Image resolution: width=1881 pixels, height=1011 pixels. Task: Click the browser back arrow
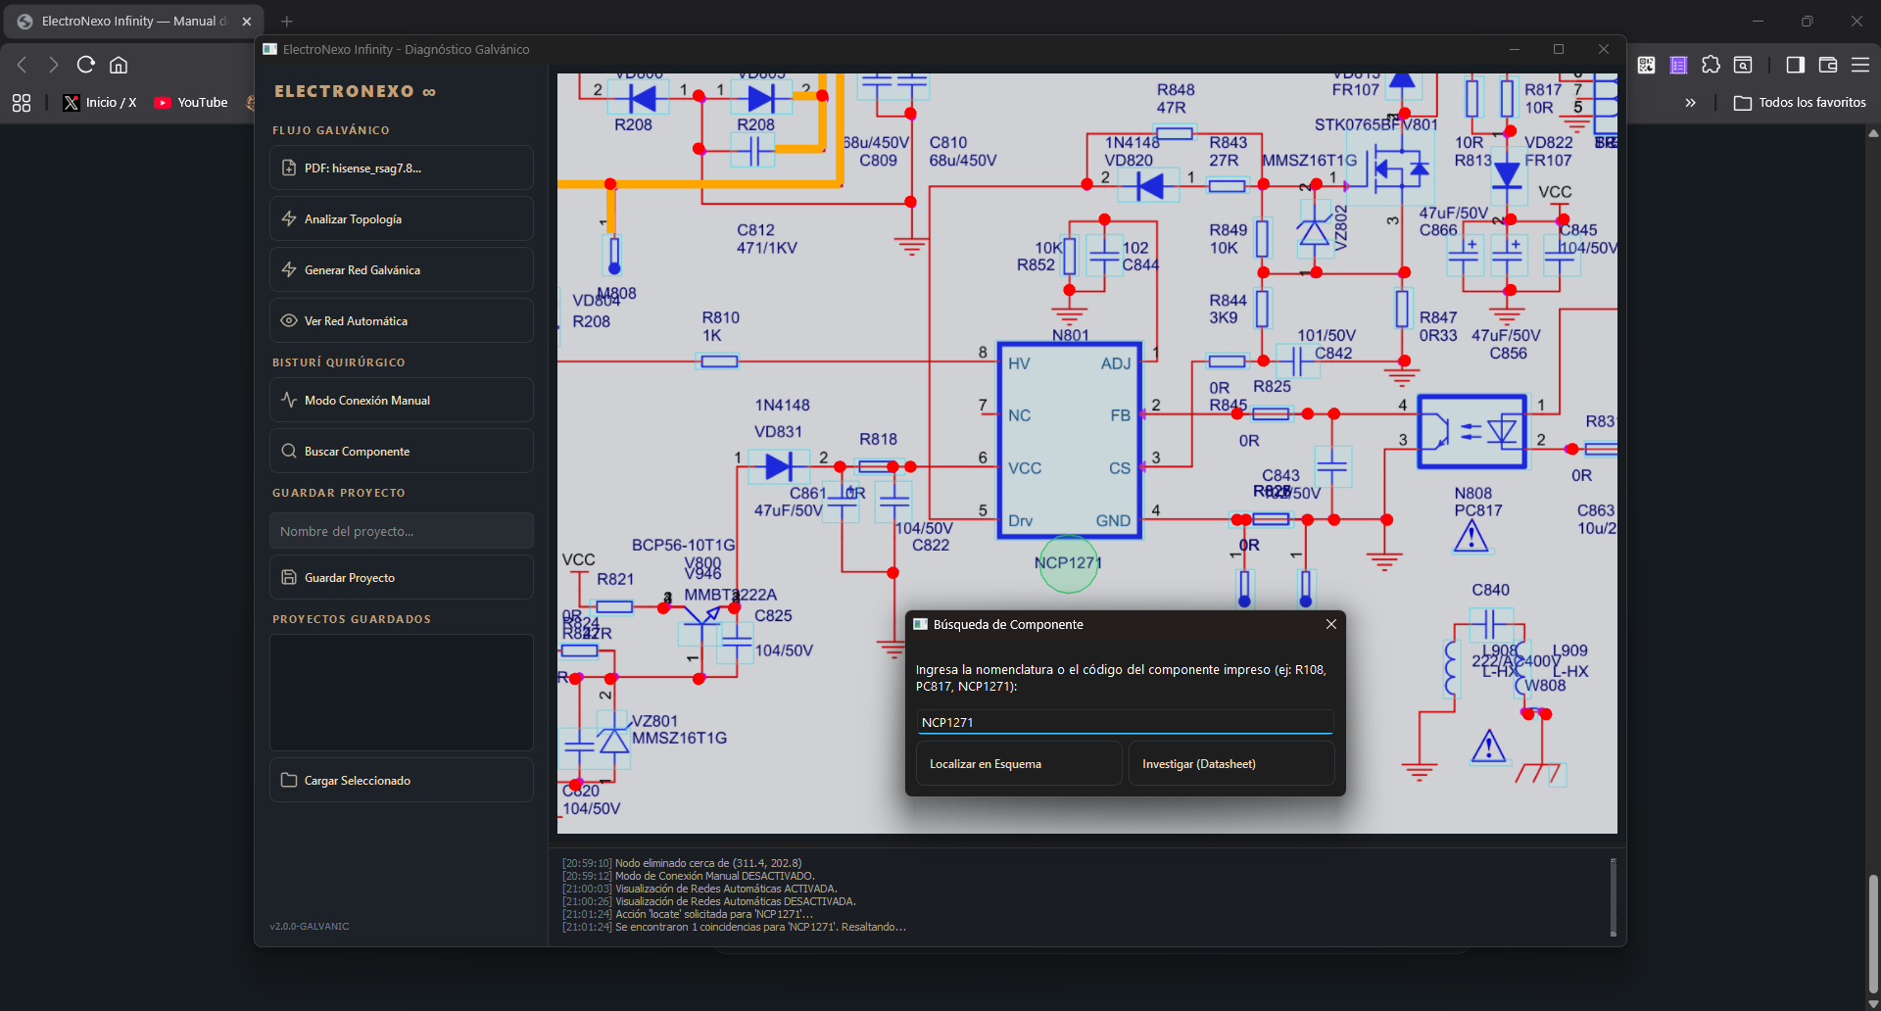pos(22,65)
